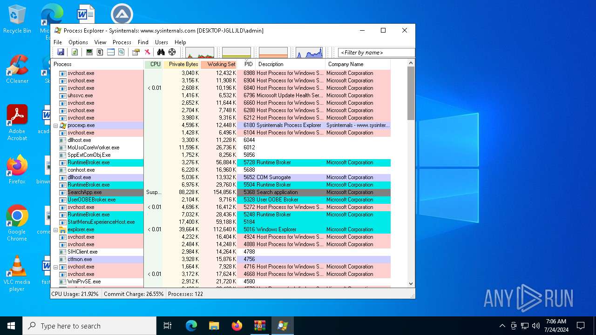This screenshot has height=335, width=596.
Task: Open the Options menu
Action: [x=78, y=42]
